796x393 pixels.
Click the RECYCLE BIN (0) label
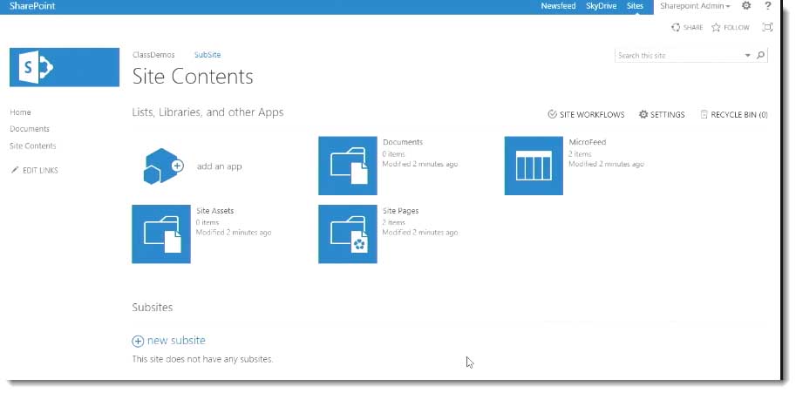[x=739, y=115]
